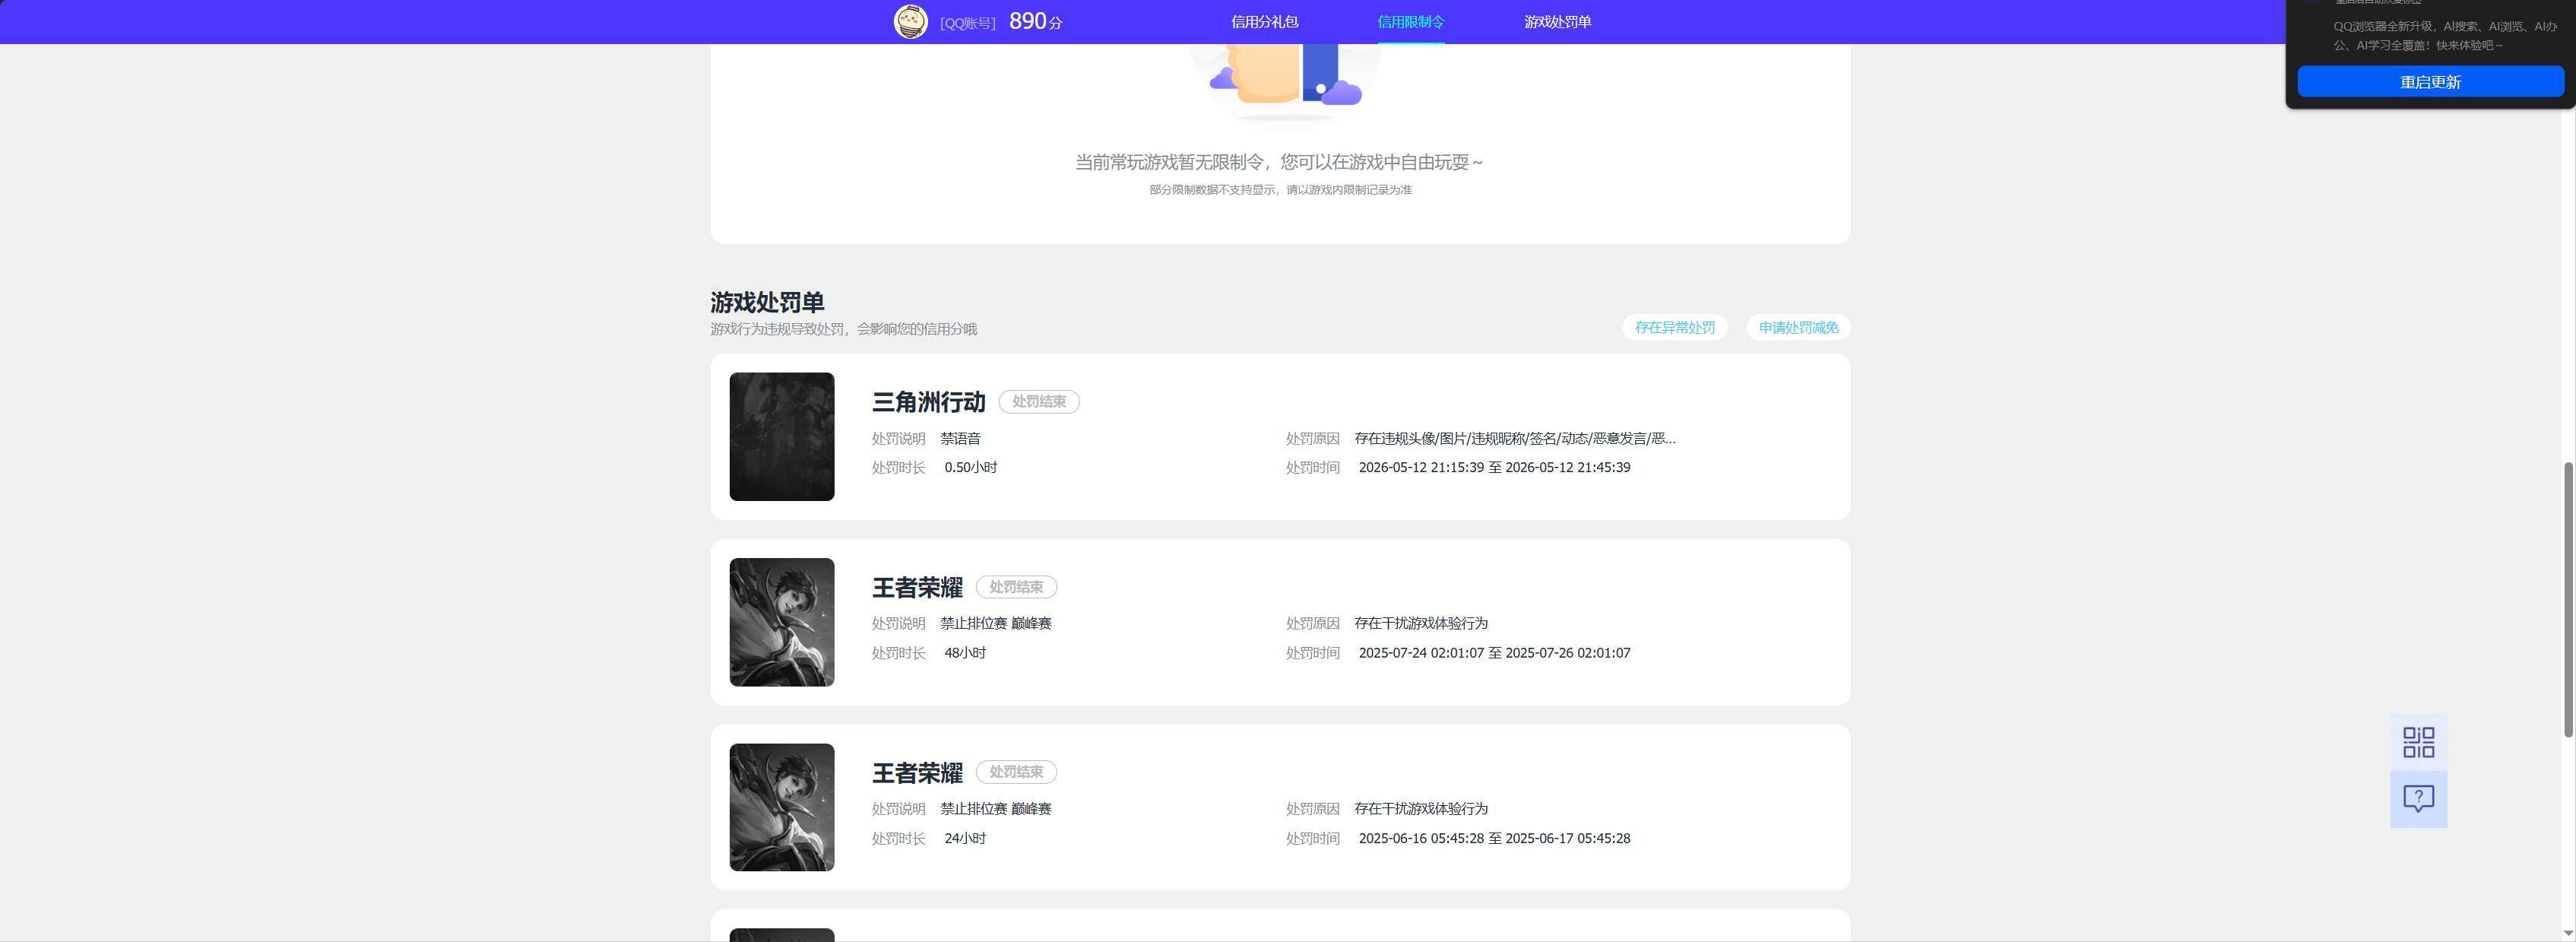Click the truncated reason 存在违规头像/图片...
This screenshot has height=942, width=2576.
(x=1515, y=438)
